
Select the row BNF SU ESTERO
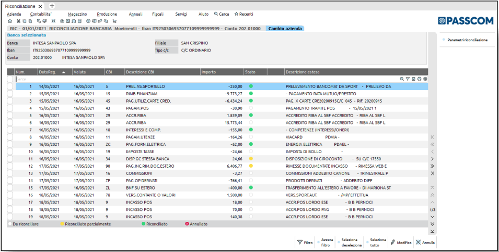[222, 188]
